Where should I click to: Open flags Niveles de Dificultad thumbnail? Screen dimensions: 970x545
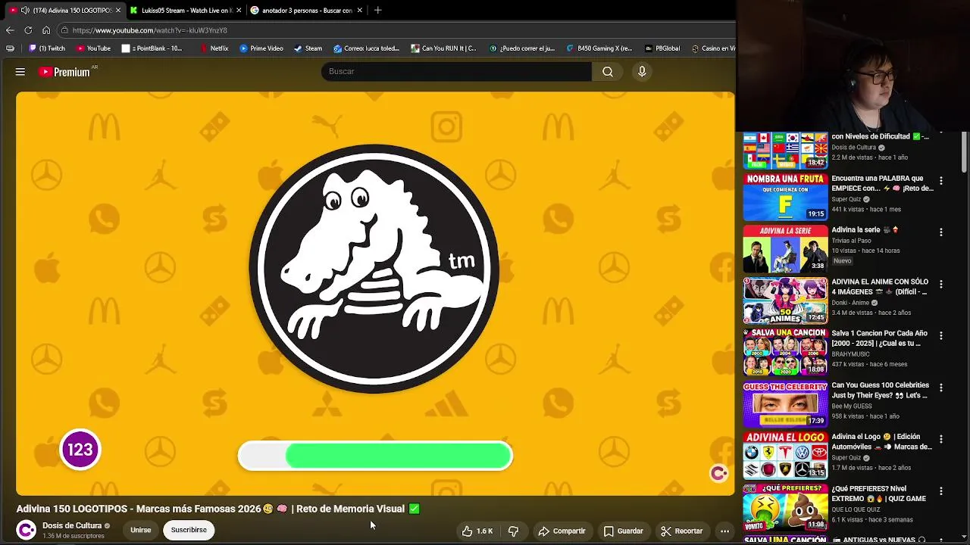(x=785, y=150)
